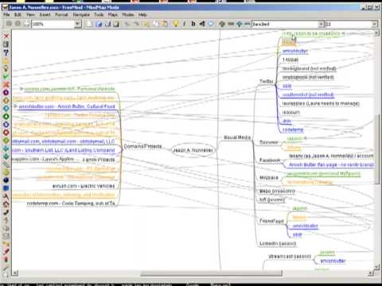Click the question mark icon in left toolbar
Viewport: 382px width, 286px height.
click(x=6, y=52)
